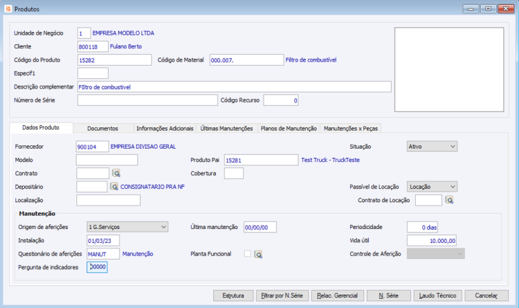Click the Fornecedor field with 900104
This screenshot has width=519, height=308.
tap(92, 146)
